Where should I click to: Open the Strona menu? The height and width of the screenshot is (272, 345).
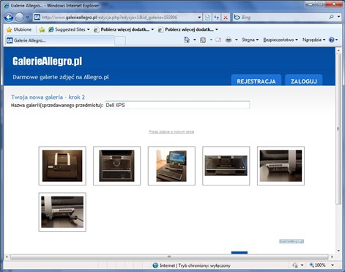(x=251, y=40)
